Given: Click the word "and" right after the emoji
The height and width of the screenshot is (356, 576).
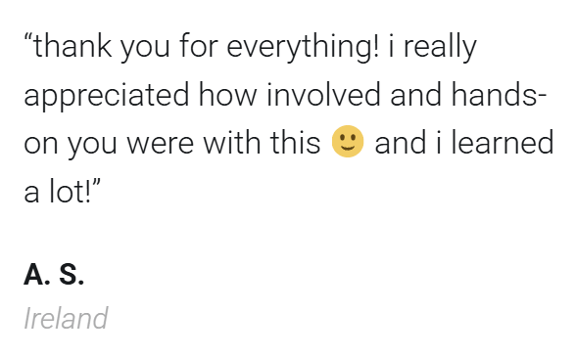Looking at the screenshot, I should pyautogui.click(x=402, y=143).
